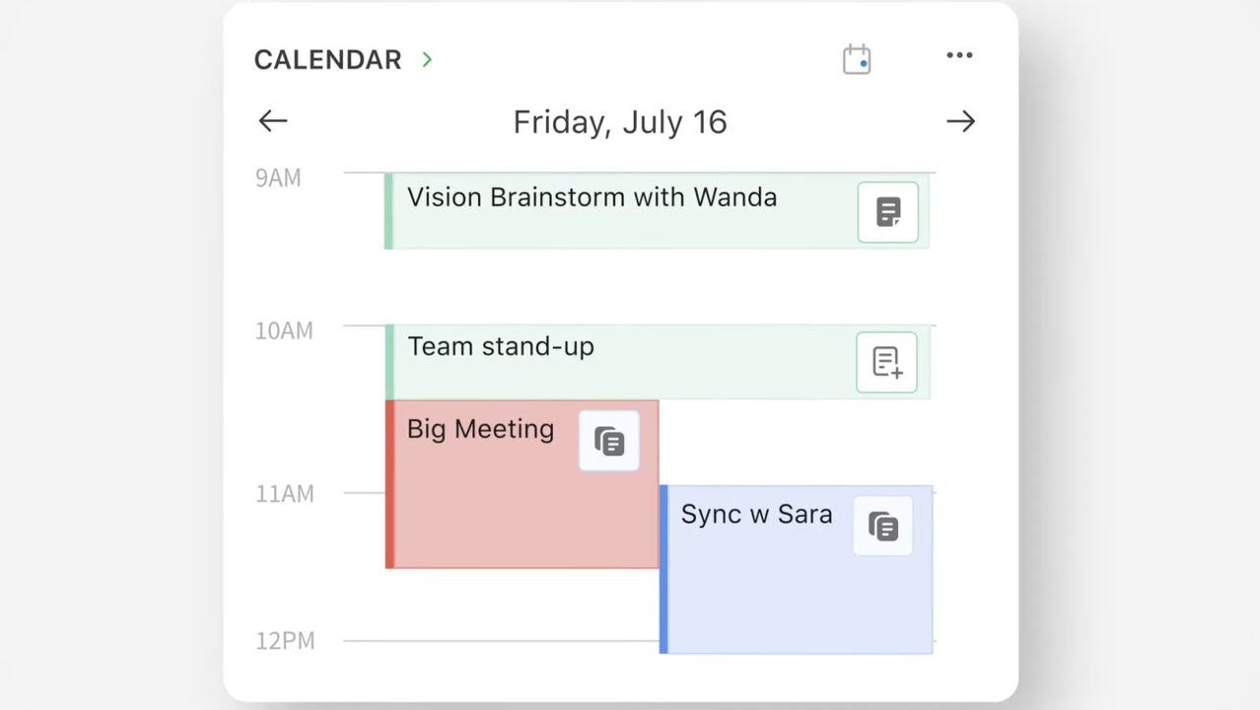Go to next day with right arrow

[960, 121]
